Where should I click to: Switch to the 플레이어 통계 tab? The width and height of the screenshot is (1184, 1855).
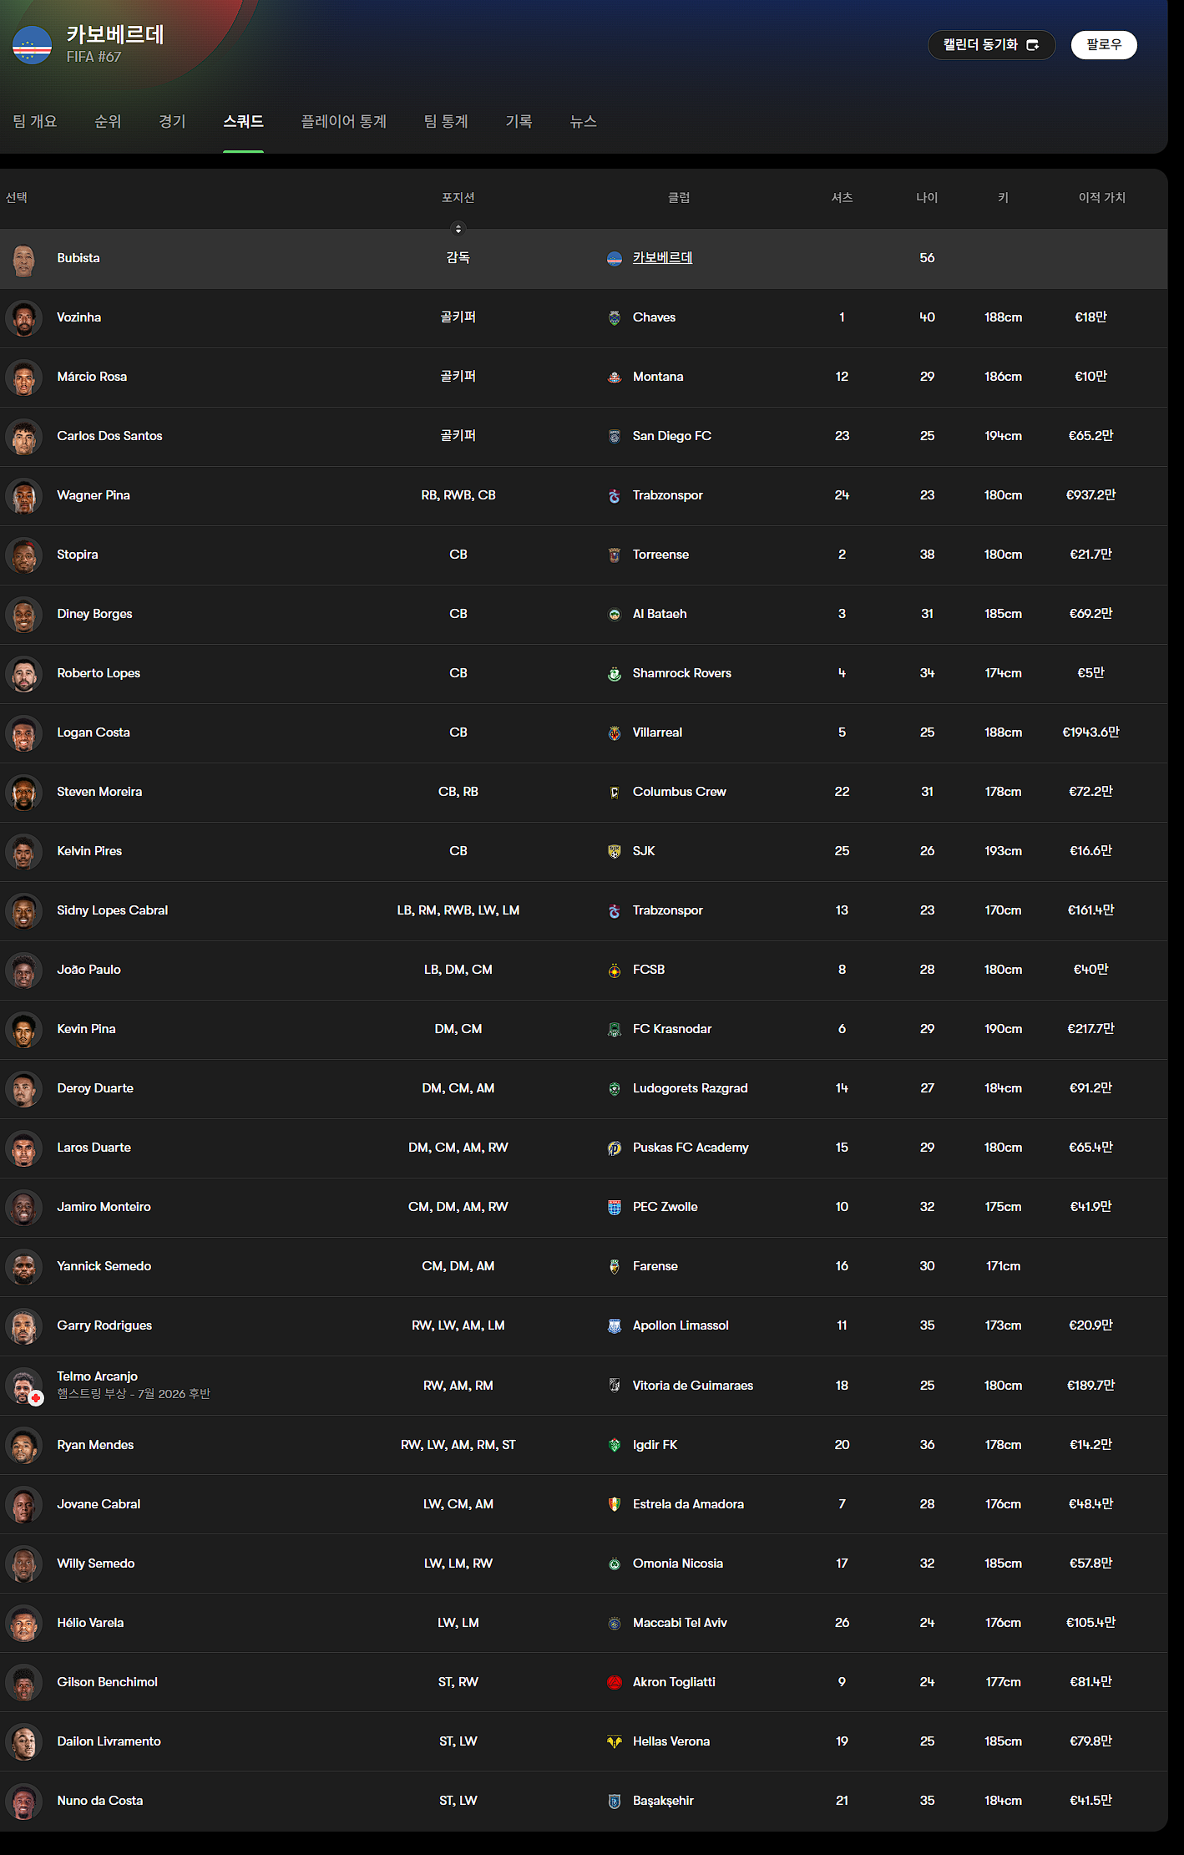coord(343,122)
